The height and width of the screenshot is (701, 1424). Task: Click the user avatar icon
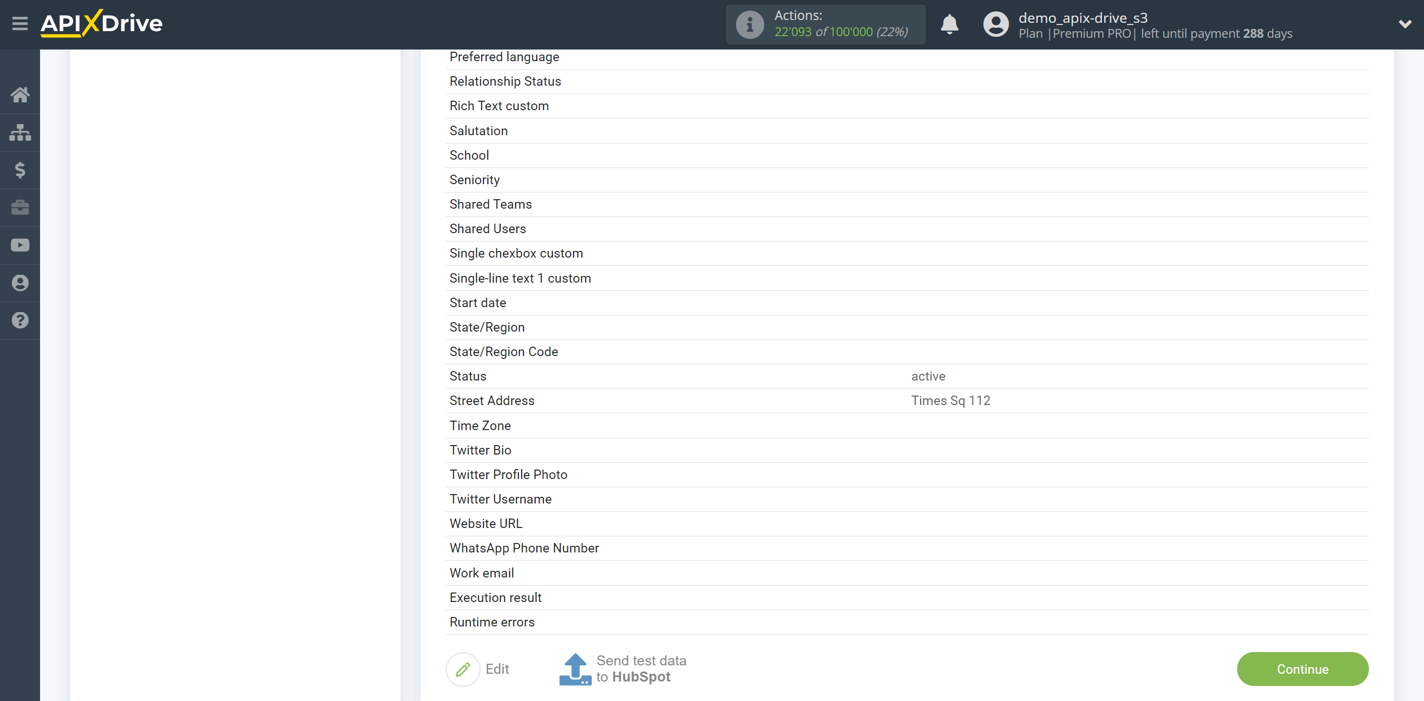[x=996, y=24]
